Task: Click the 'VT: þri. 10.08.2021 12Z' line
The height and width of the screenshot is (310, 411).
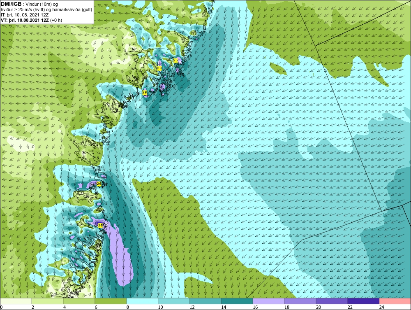Action: click(25, 20)
